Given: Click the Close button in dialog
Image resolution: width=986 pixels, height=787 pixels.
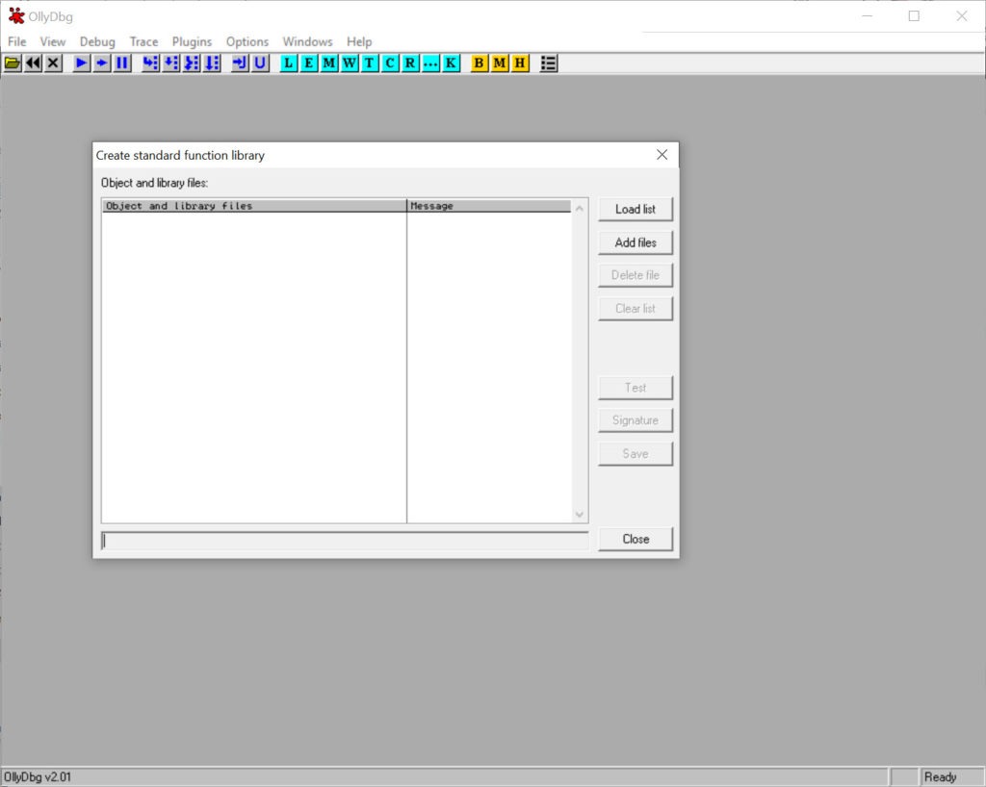Looking at the screenshot, I should tap(636, 539).
